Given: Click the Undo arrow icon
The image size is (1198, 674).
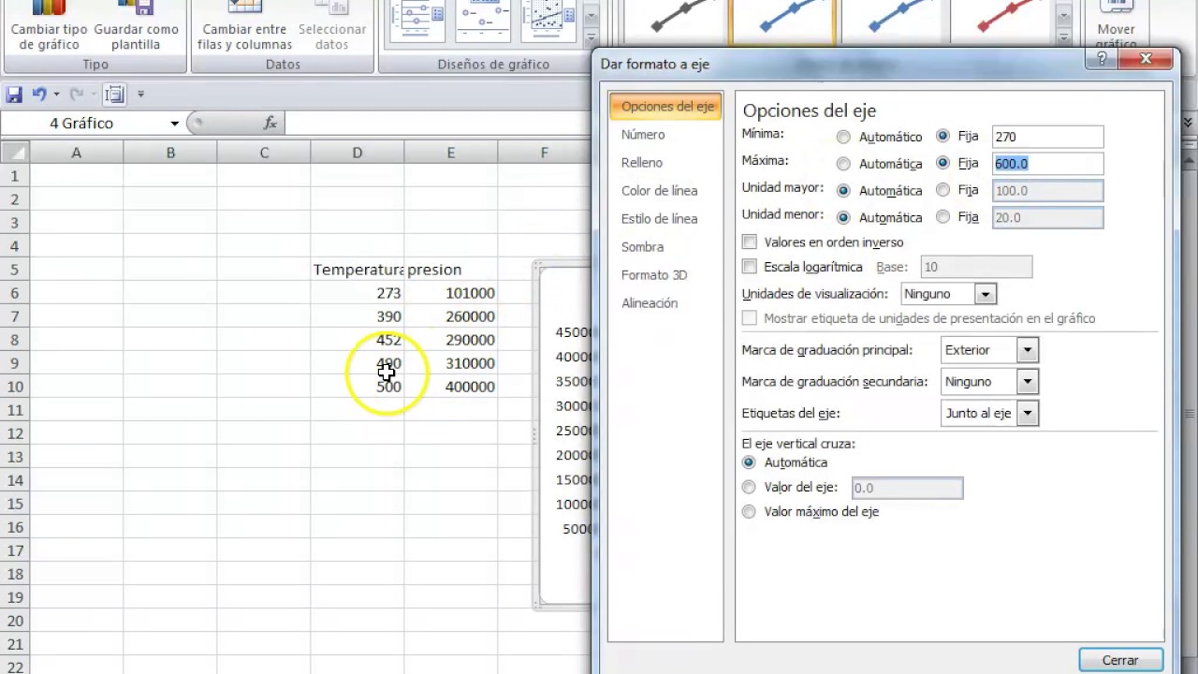Looking at the screenshot, I should click(x=39, y=95).
